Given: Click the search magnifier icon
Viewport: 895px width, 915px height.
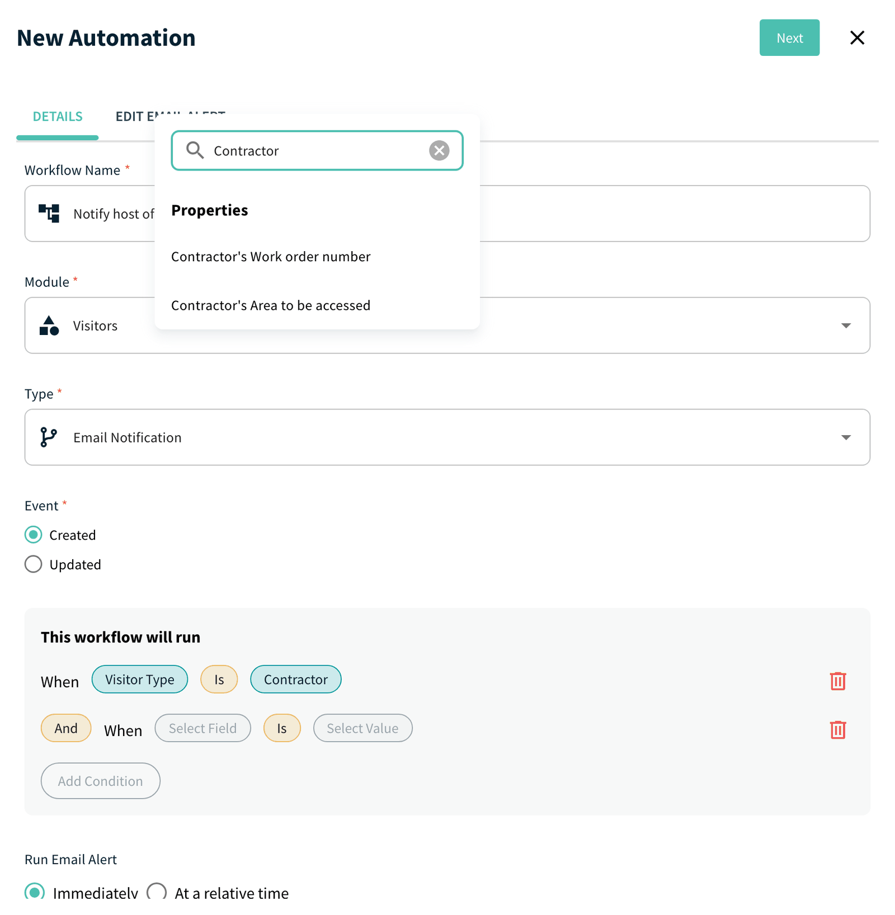Looking at the screenshot, I should [195, 150].
